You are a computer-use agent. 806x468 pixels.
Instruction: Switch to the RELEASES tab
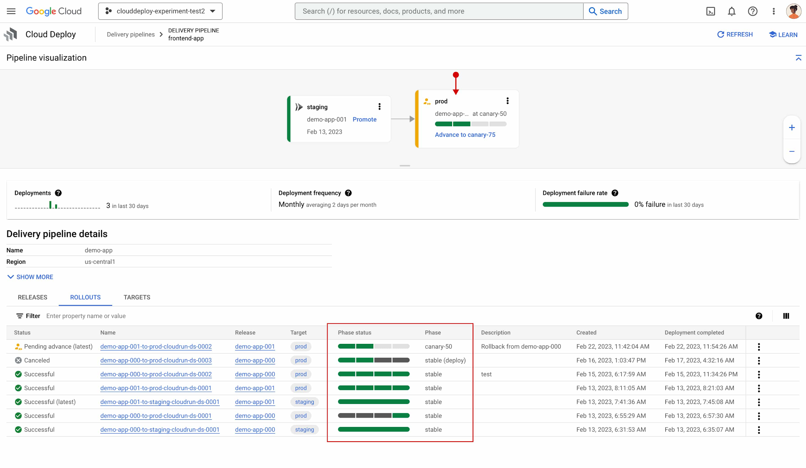tap(33, 297)
